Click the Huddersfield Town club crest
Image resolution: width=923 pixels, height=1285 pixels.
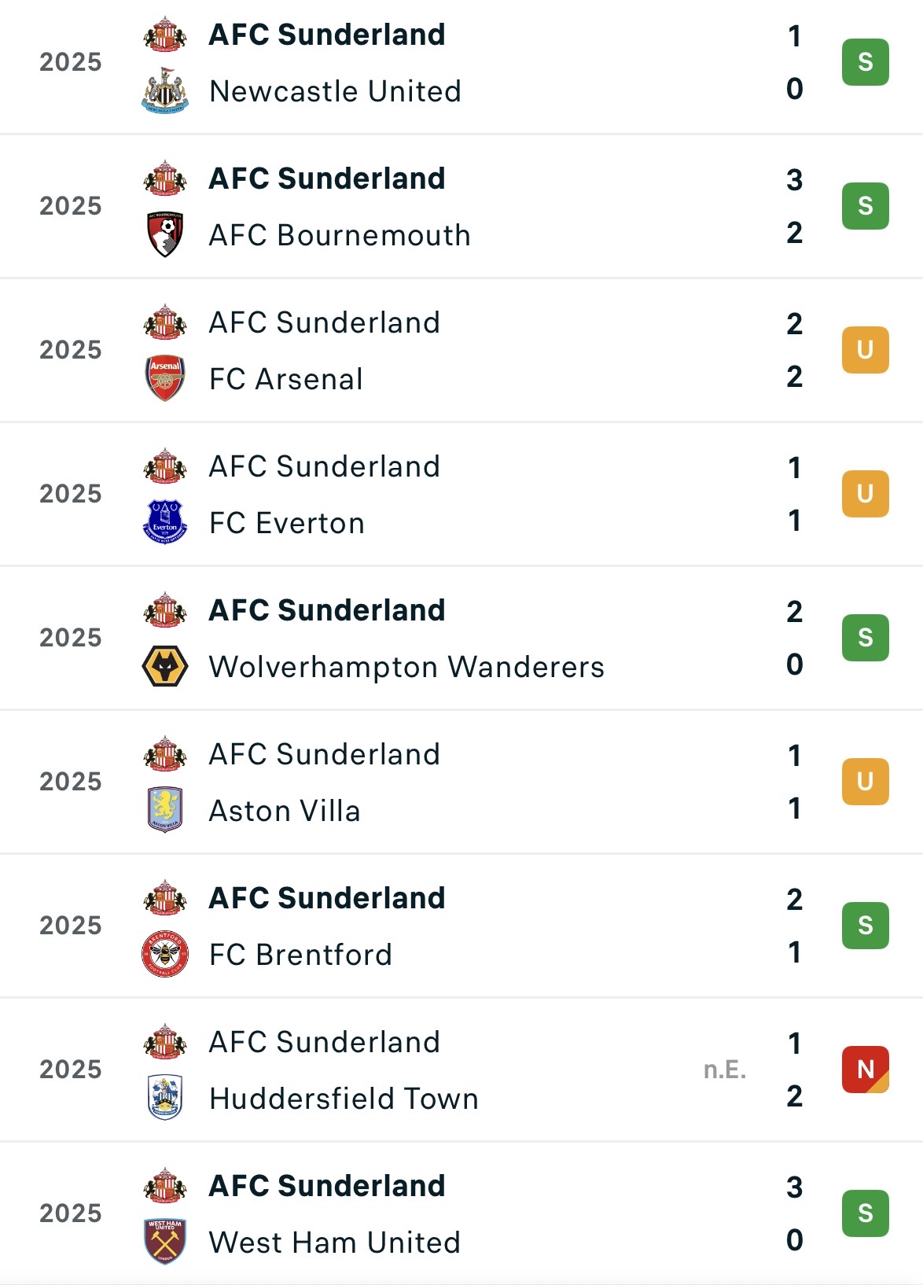pyautogui.click(x=165, y=1098)
